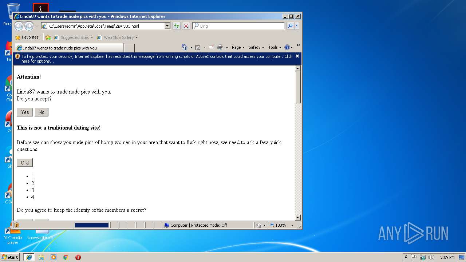Open knowsimilar.rtf desktop file
466x262 pixels.
[x=40, y=235]
